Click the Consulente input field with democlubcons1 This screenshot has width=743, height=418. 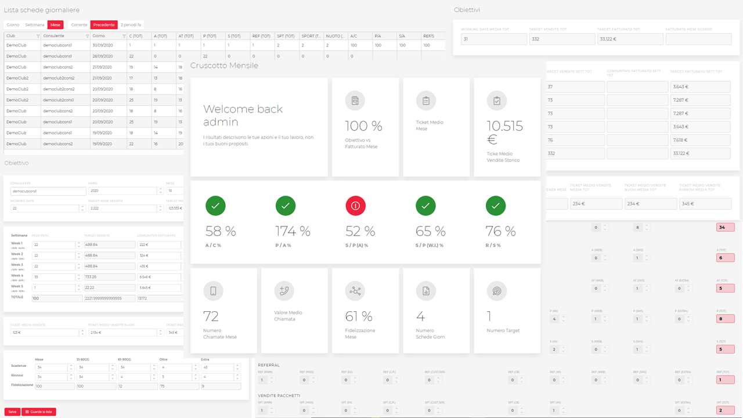[x=48, y=191]
